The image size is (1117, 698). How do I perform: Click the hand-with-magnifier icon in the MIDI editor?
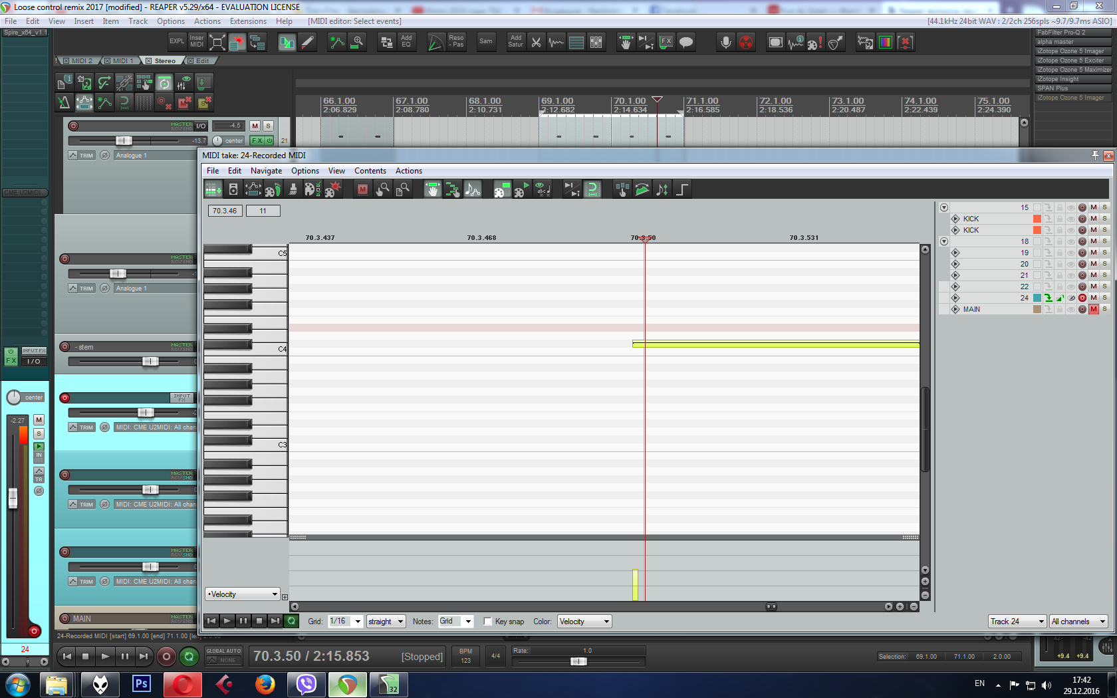(x=382, y=189)
